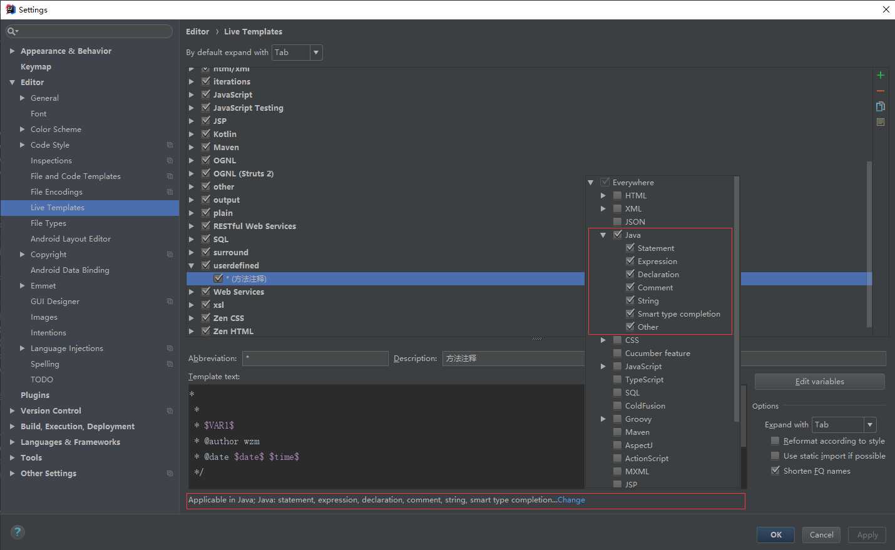This screenshot has width=895, height=550.
Task: Click the red minus remove template icon
Action: (881, 91)
